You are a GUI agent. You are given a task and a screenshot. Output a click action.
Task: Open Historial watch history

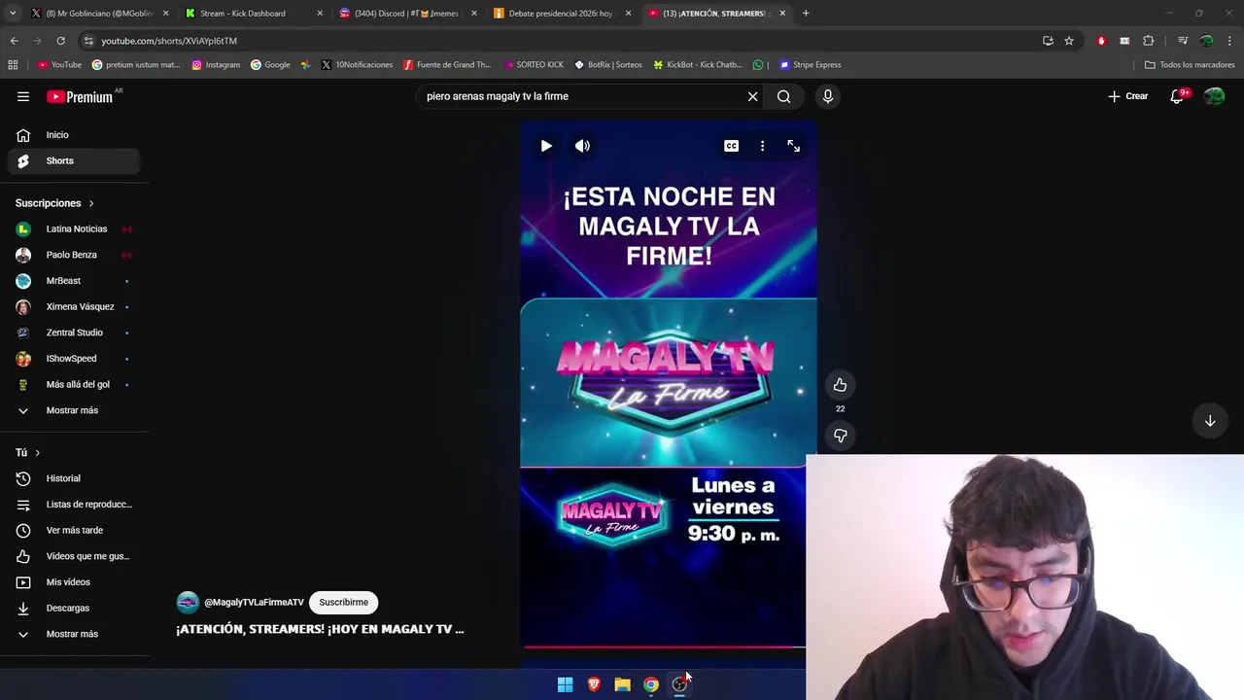click(x=73, y=478)
